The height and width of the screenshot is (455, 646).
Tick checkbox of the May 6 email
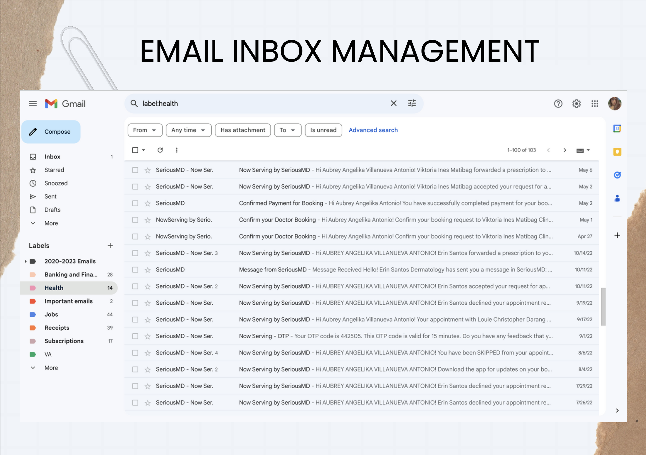pos(135,170)
